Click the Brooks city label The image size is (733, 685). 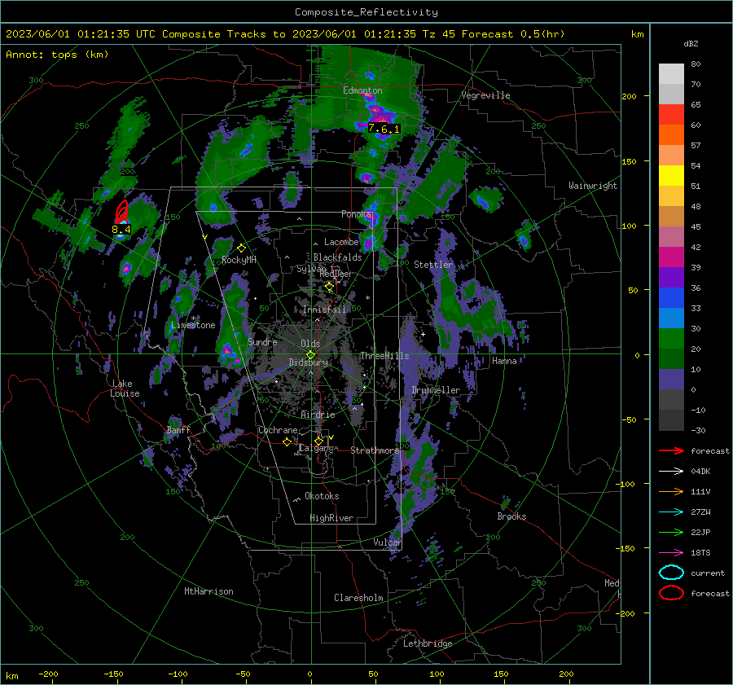coord(511,516)
